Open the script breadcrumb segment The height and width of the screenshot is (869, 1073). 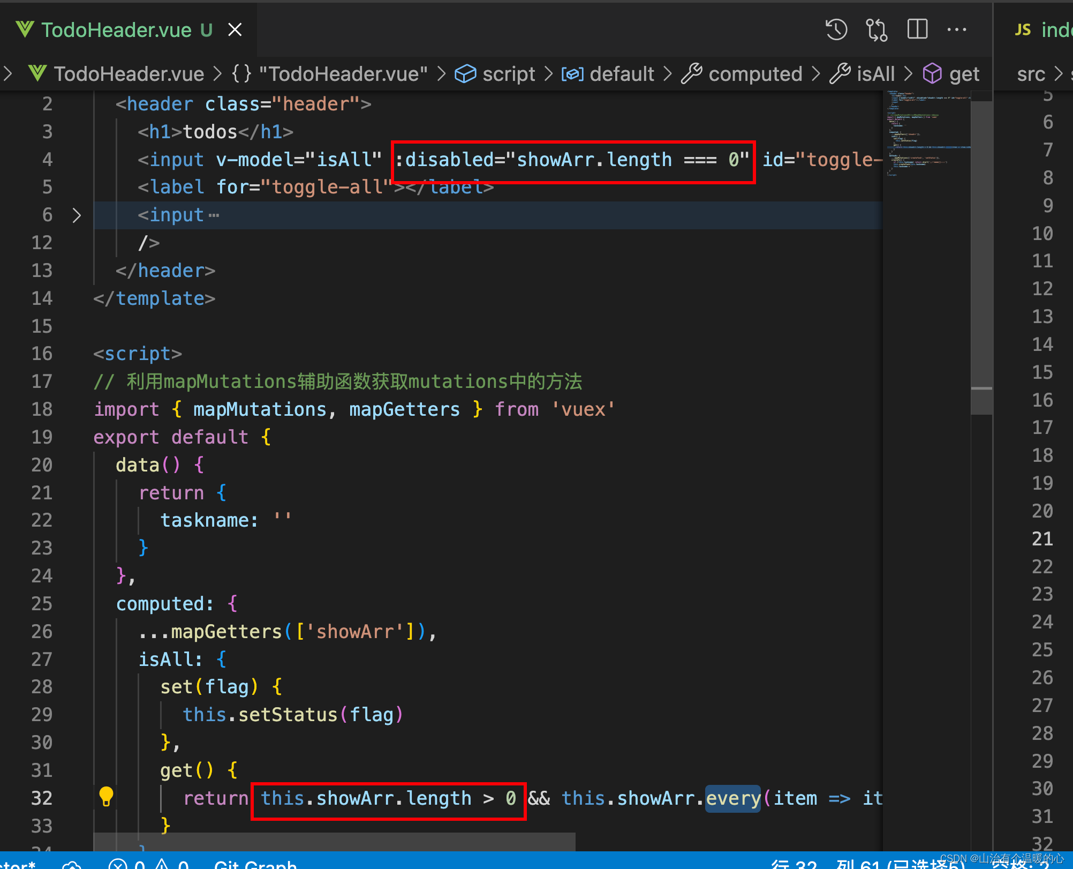(508, 73)
